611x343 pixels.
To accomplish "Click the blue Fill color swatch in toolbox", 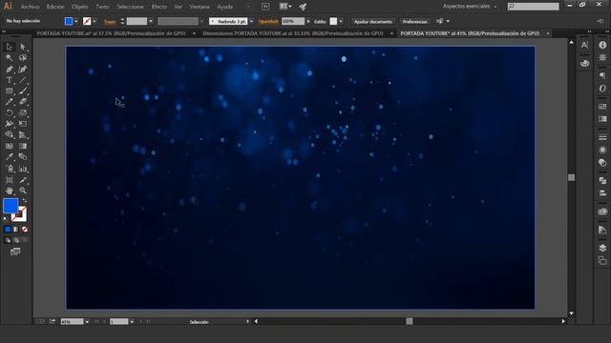I will (x=11, y=206).
